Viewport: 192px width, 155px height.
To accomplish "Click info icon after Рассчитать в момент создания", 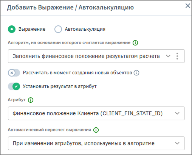I will click(x=136, y=73).
